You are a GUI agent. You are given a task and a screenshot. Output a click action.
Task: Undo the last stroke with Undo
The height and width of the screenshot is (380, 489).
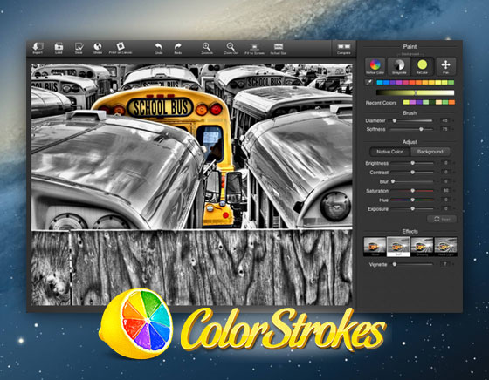[158, 49]
